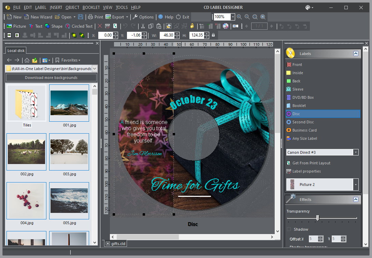Screen dimensions: 372x258
Task: Click the red X delete icon
Action: pos(100,26)
